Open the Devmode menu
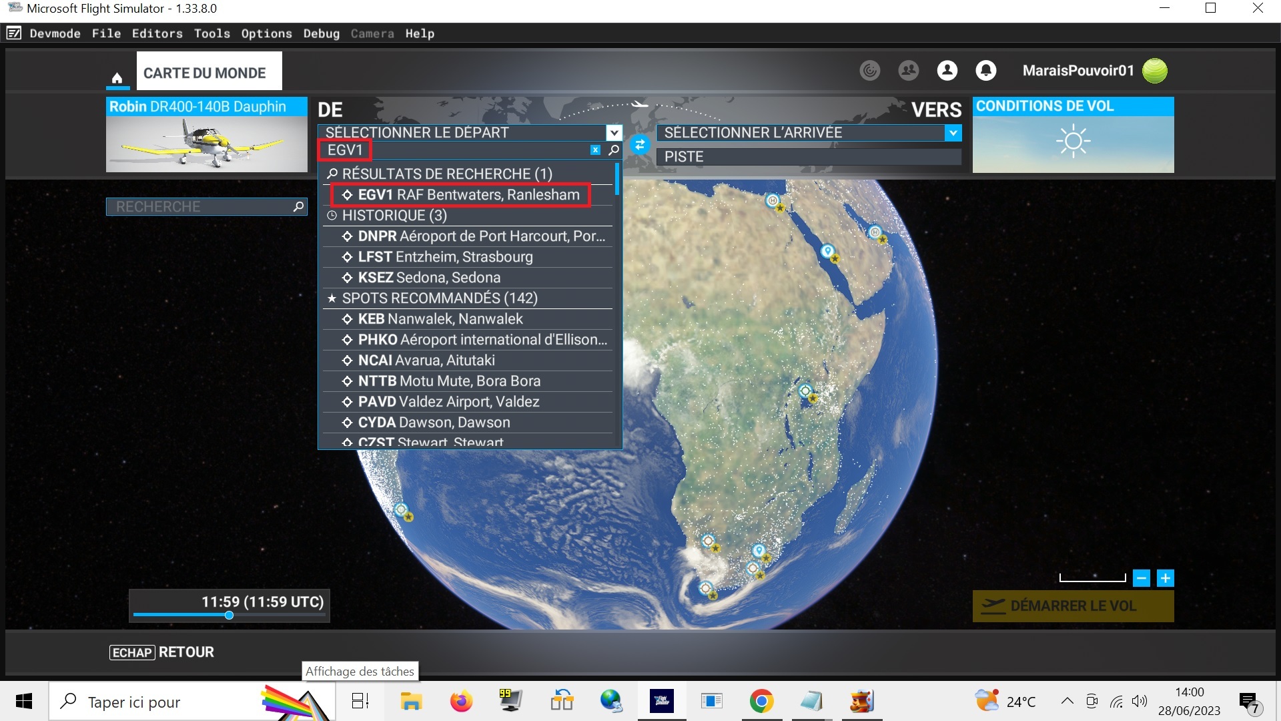Screen dimensions: 1281x721 click(55, 33)
